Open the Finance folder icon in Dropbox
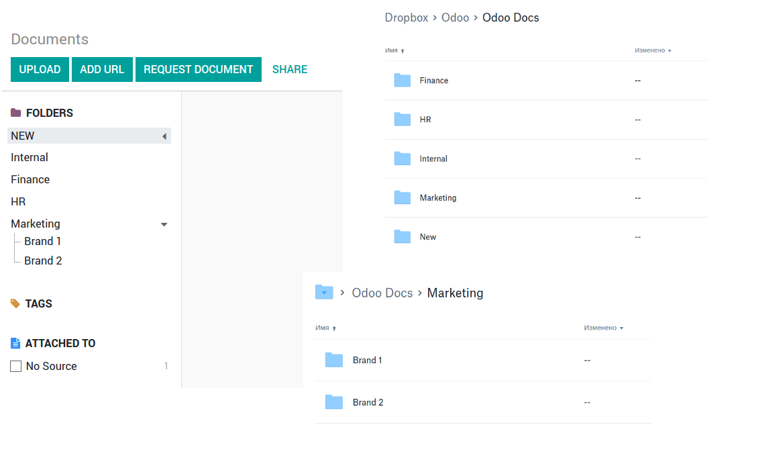Viewport: 758px width, 470px height. point(402,81)
